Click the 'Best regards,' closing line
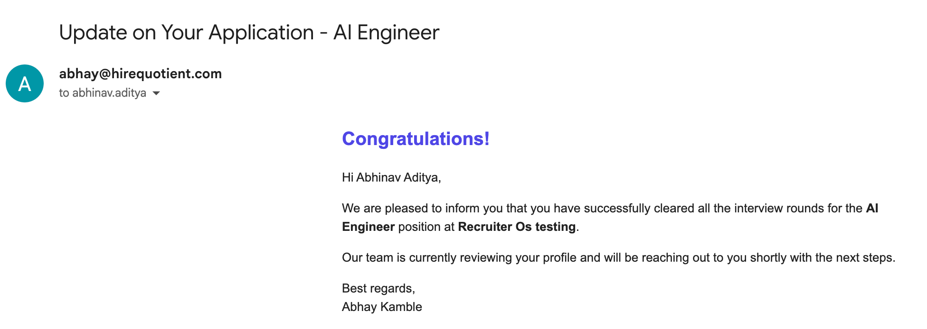 (378, 288)
